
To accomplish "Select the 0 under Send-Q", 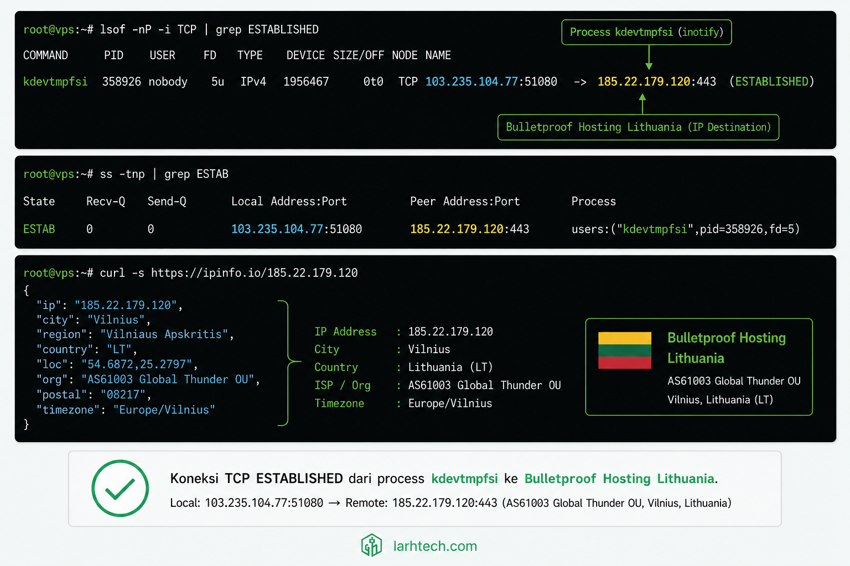I will (x=151, y=229).
